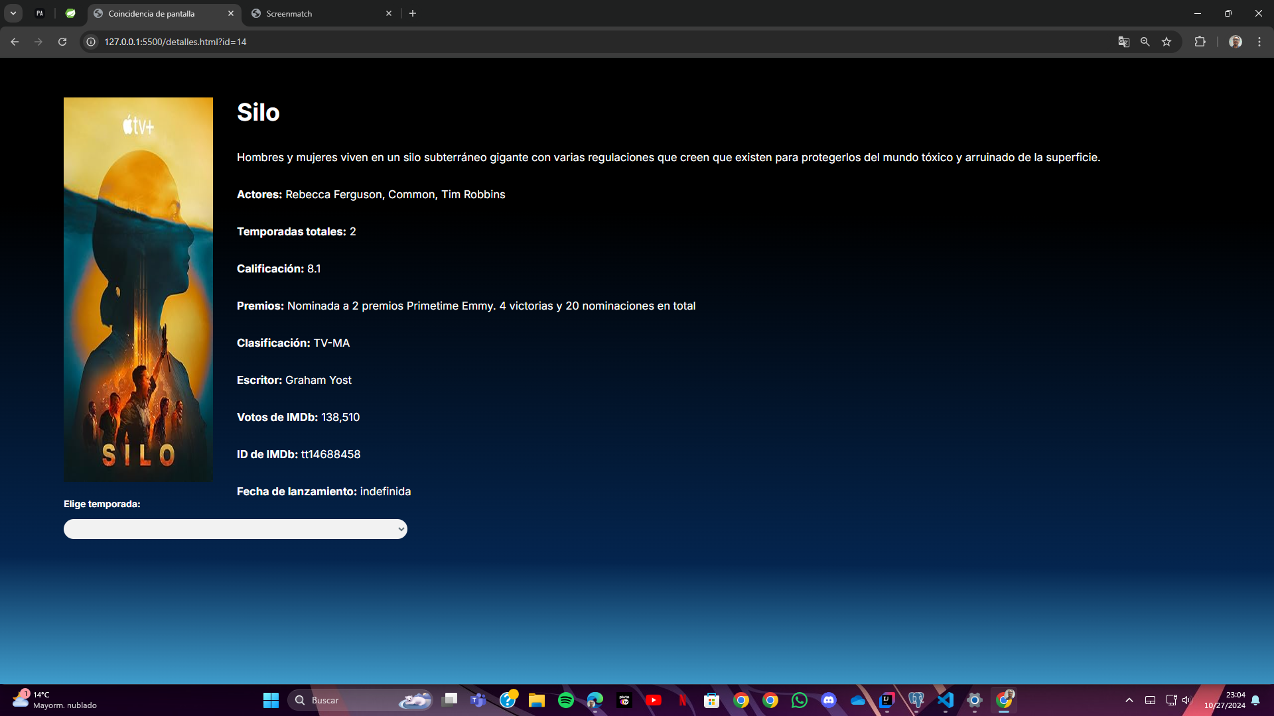Click the Silo title heading
The height and width of the screenshot is (716, 1274).
(x=258, y=112)
